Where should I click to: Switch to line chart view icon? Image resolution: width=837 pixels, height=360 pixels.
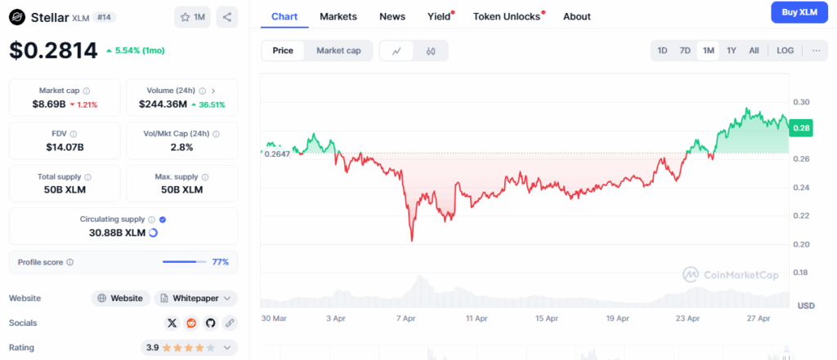(x=396, y=51)
